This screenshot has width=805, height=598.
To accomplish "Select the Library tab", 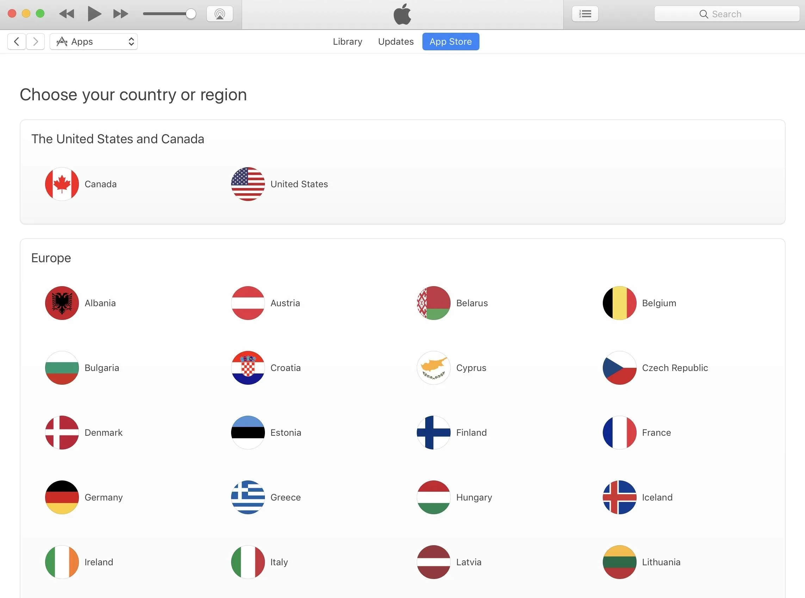I will pyautogui.click(x=348, y=42).
